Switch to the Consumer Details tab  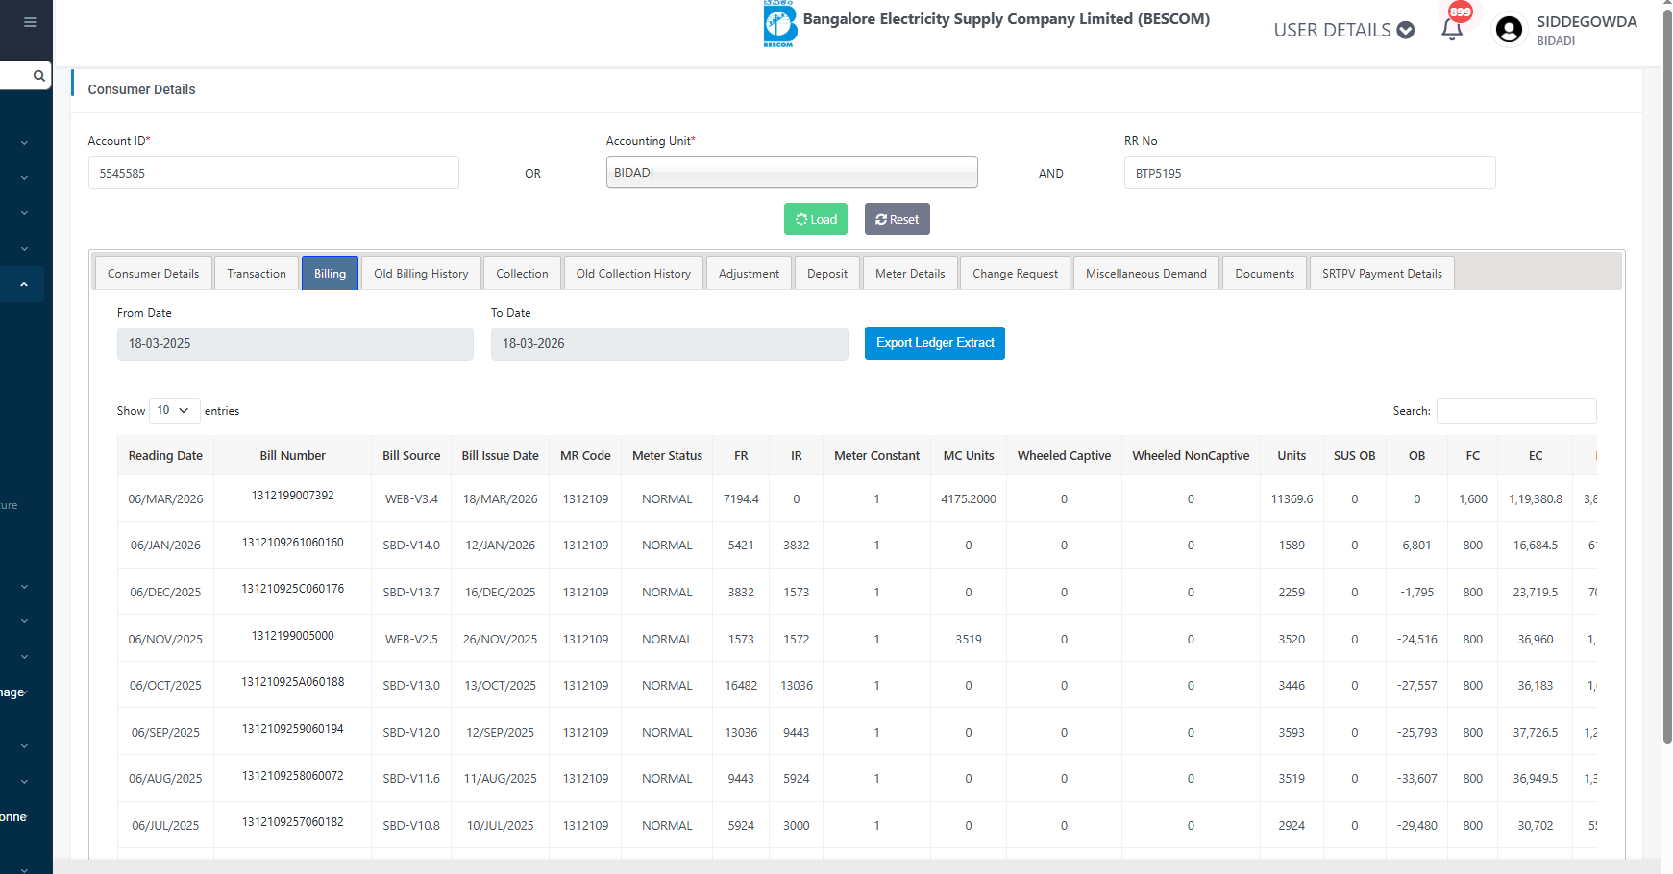click(153, 274)
